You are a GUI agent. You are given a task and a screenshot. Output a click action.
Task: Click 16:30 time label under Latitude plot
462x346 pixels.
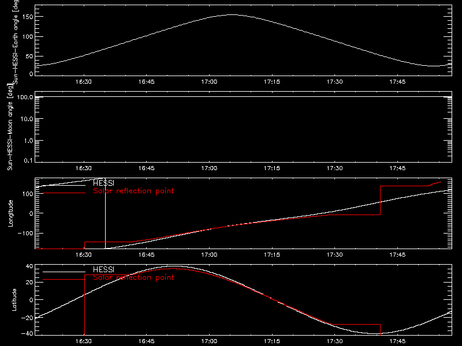pos(83,341)
